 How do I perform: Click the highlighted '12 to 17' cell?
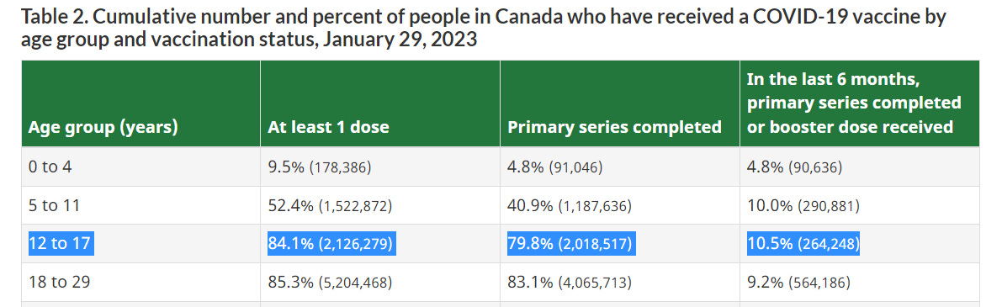click(61, 243)
